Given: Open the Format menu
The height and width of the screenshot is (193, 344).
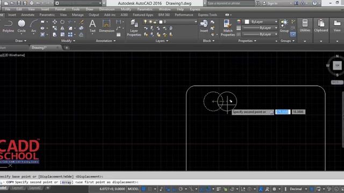Looking at the screenshot, I should point(60,9).
